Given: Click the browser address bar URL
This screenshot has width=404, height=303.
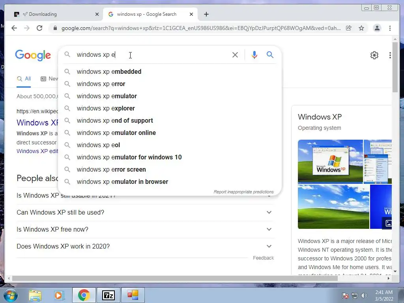Looking at the screenshot, I should pos(201,28).
